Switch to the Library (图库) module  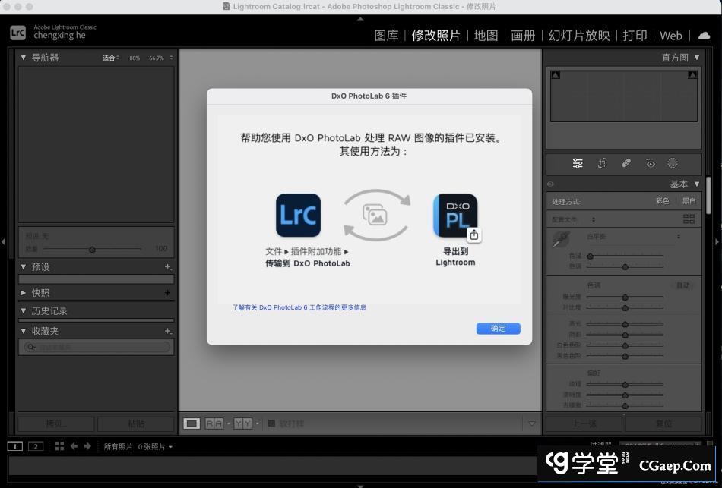coord(386,36)
